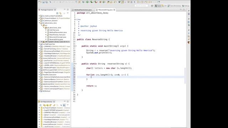Collapse the all_aboutJava_Java project
Screen dimensions: 228x128
[39, 23]
